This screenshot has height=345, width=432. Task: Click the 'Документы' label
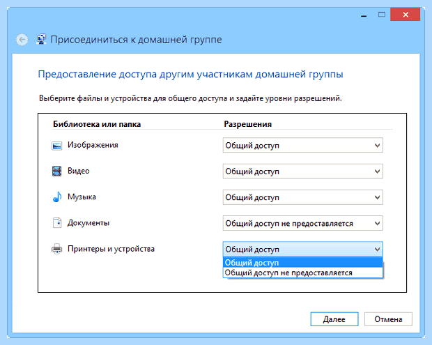click(x=88, y=222)
